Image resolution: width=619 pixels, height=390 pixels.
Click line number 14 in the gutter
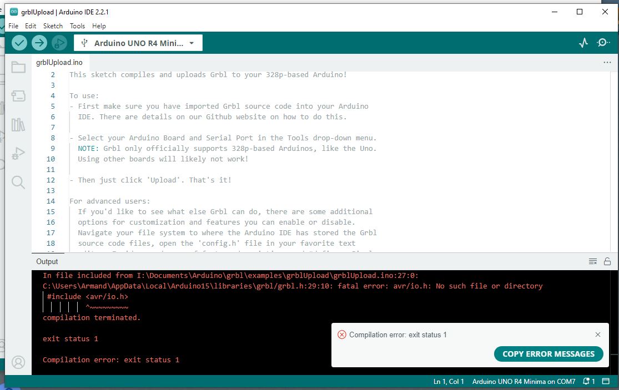click(51, 201)
